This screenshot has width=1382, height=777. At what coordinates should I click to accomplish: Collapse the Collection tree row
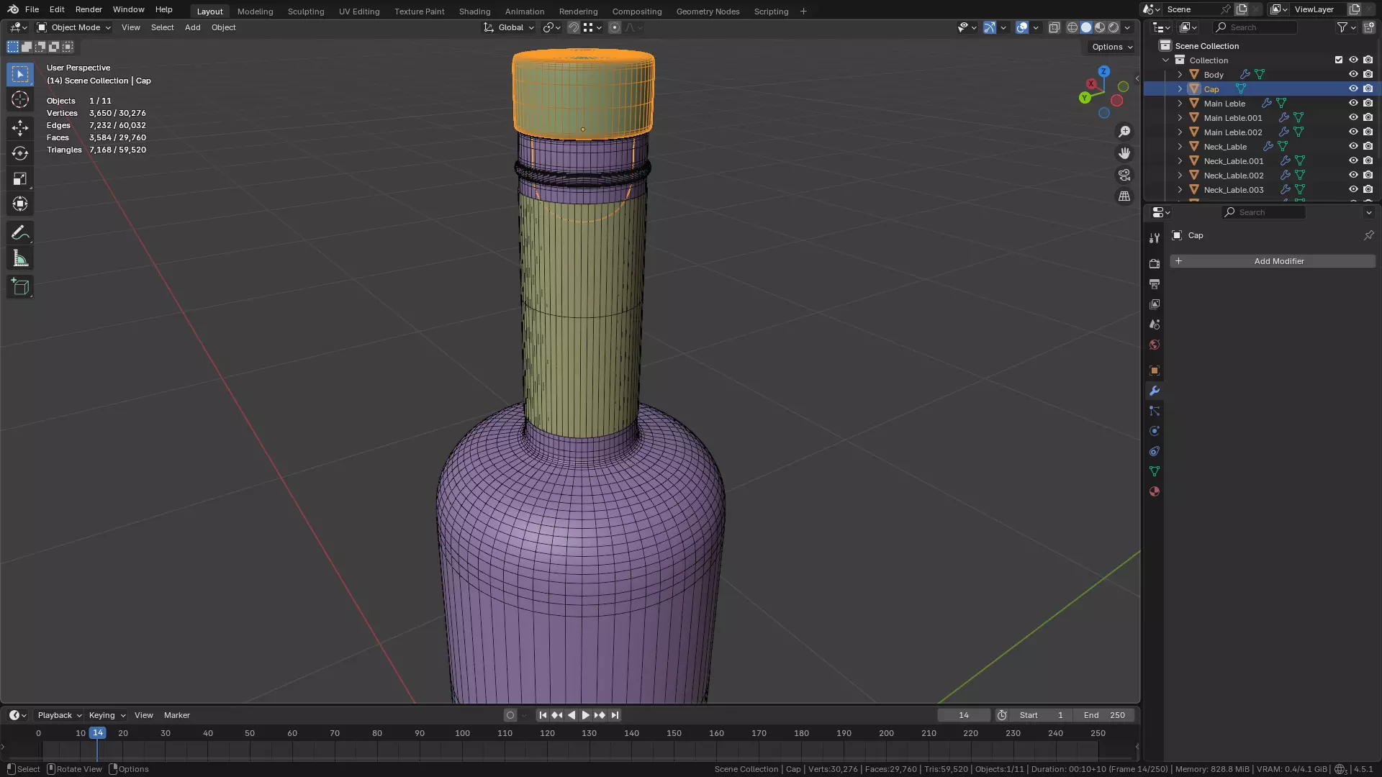point(1165,60)
